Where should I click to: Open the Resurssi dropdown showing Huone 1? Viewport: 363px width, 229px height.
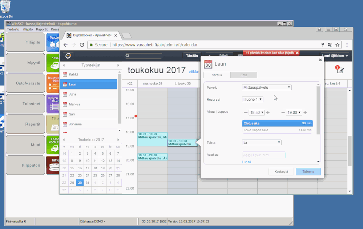(252, 99)
